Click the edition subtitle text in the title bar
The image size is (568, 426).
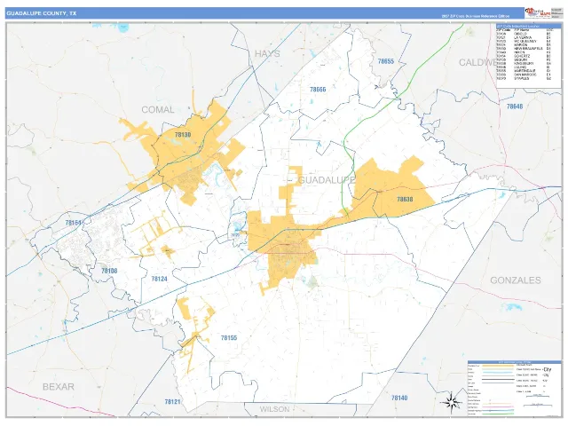476,16
